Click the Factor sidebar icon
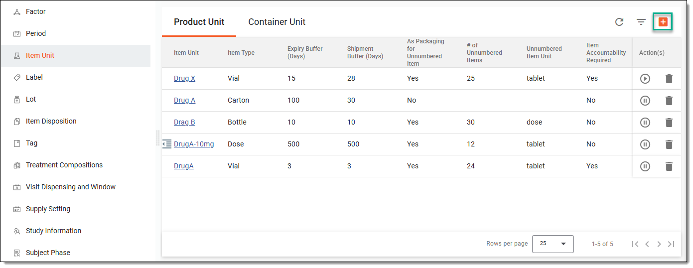693x268 pixels. [x=17, y=12]
